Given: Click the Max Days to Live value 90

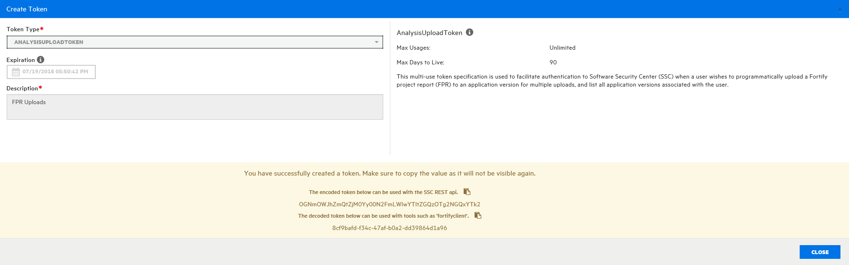Looking at the screenshot, I should [553, 62].
